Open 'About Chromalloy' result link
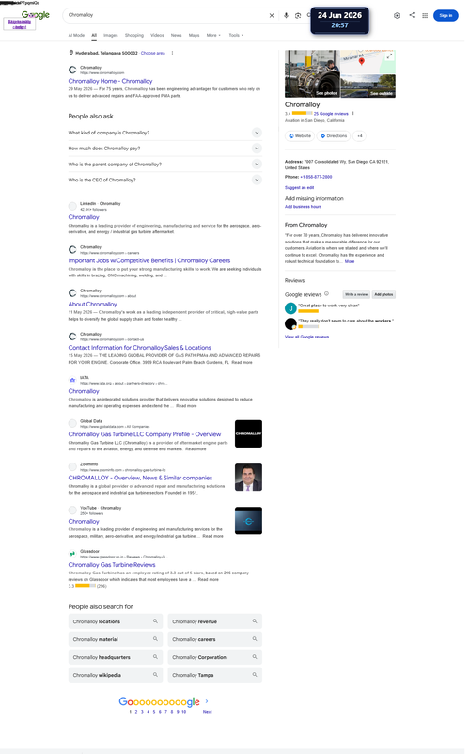470x754 pixels. click(x=92, y=305)
